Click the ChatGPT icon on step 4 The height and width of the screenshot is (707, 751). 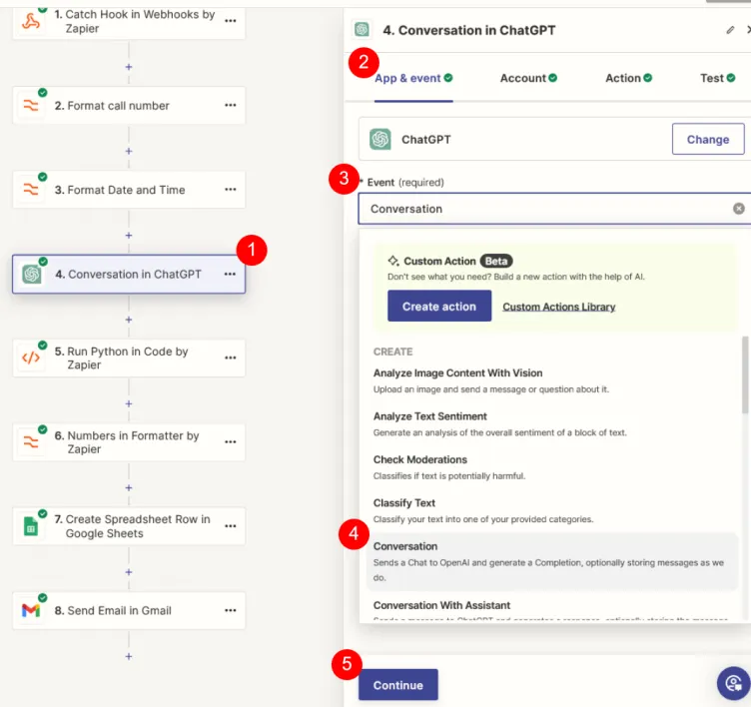32,274
